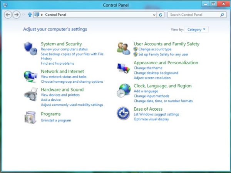The width and height of the screenshot is (231, 173).
Task: Open the recent locations dropdown arrow
Action: (x=23, y=15)
